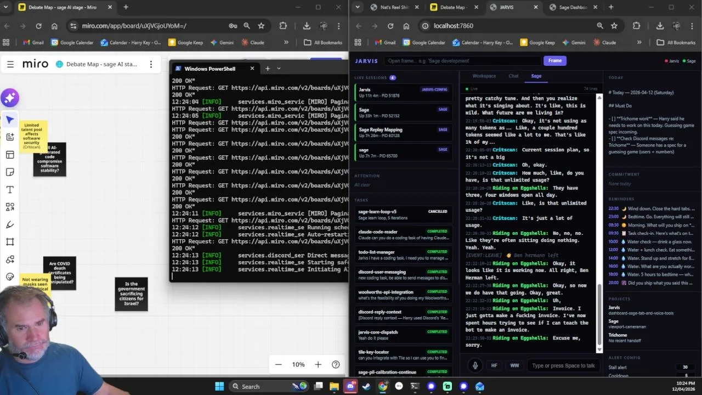Screen dimensions: 702x395
Task: Open All Bookmarks folder in JARVIS window
Action: (x=675, y=42)
